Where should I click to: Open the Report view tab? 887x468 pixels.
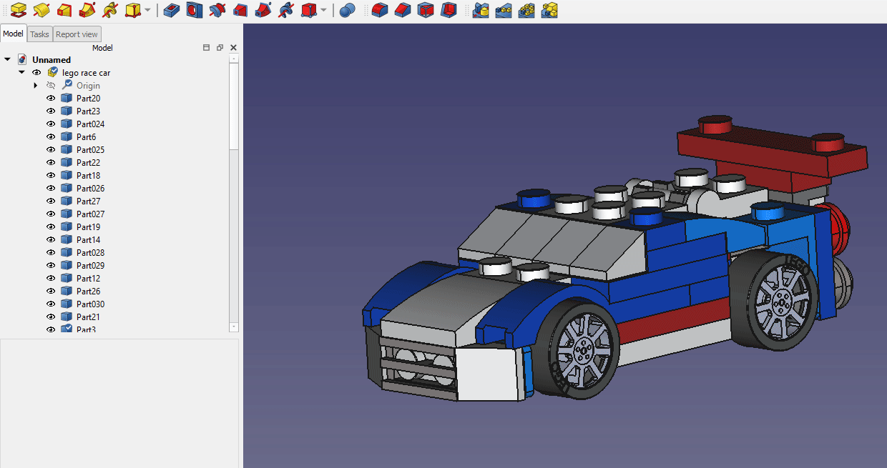77,34
